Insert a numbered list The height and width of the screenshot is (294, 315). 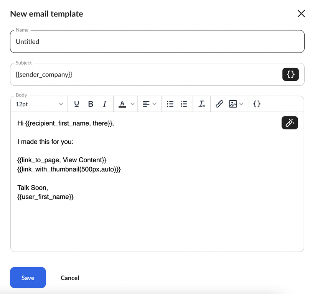pyautogui.click(x=184, y=104)
